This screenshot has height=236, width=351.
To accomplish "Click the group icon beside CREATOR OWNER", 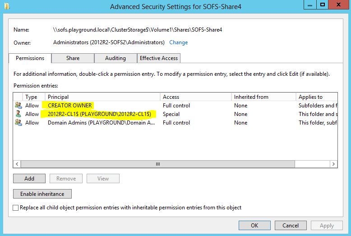I will (18, 106).
